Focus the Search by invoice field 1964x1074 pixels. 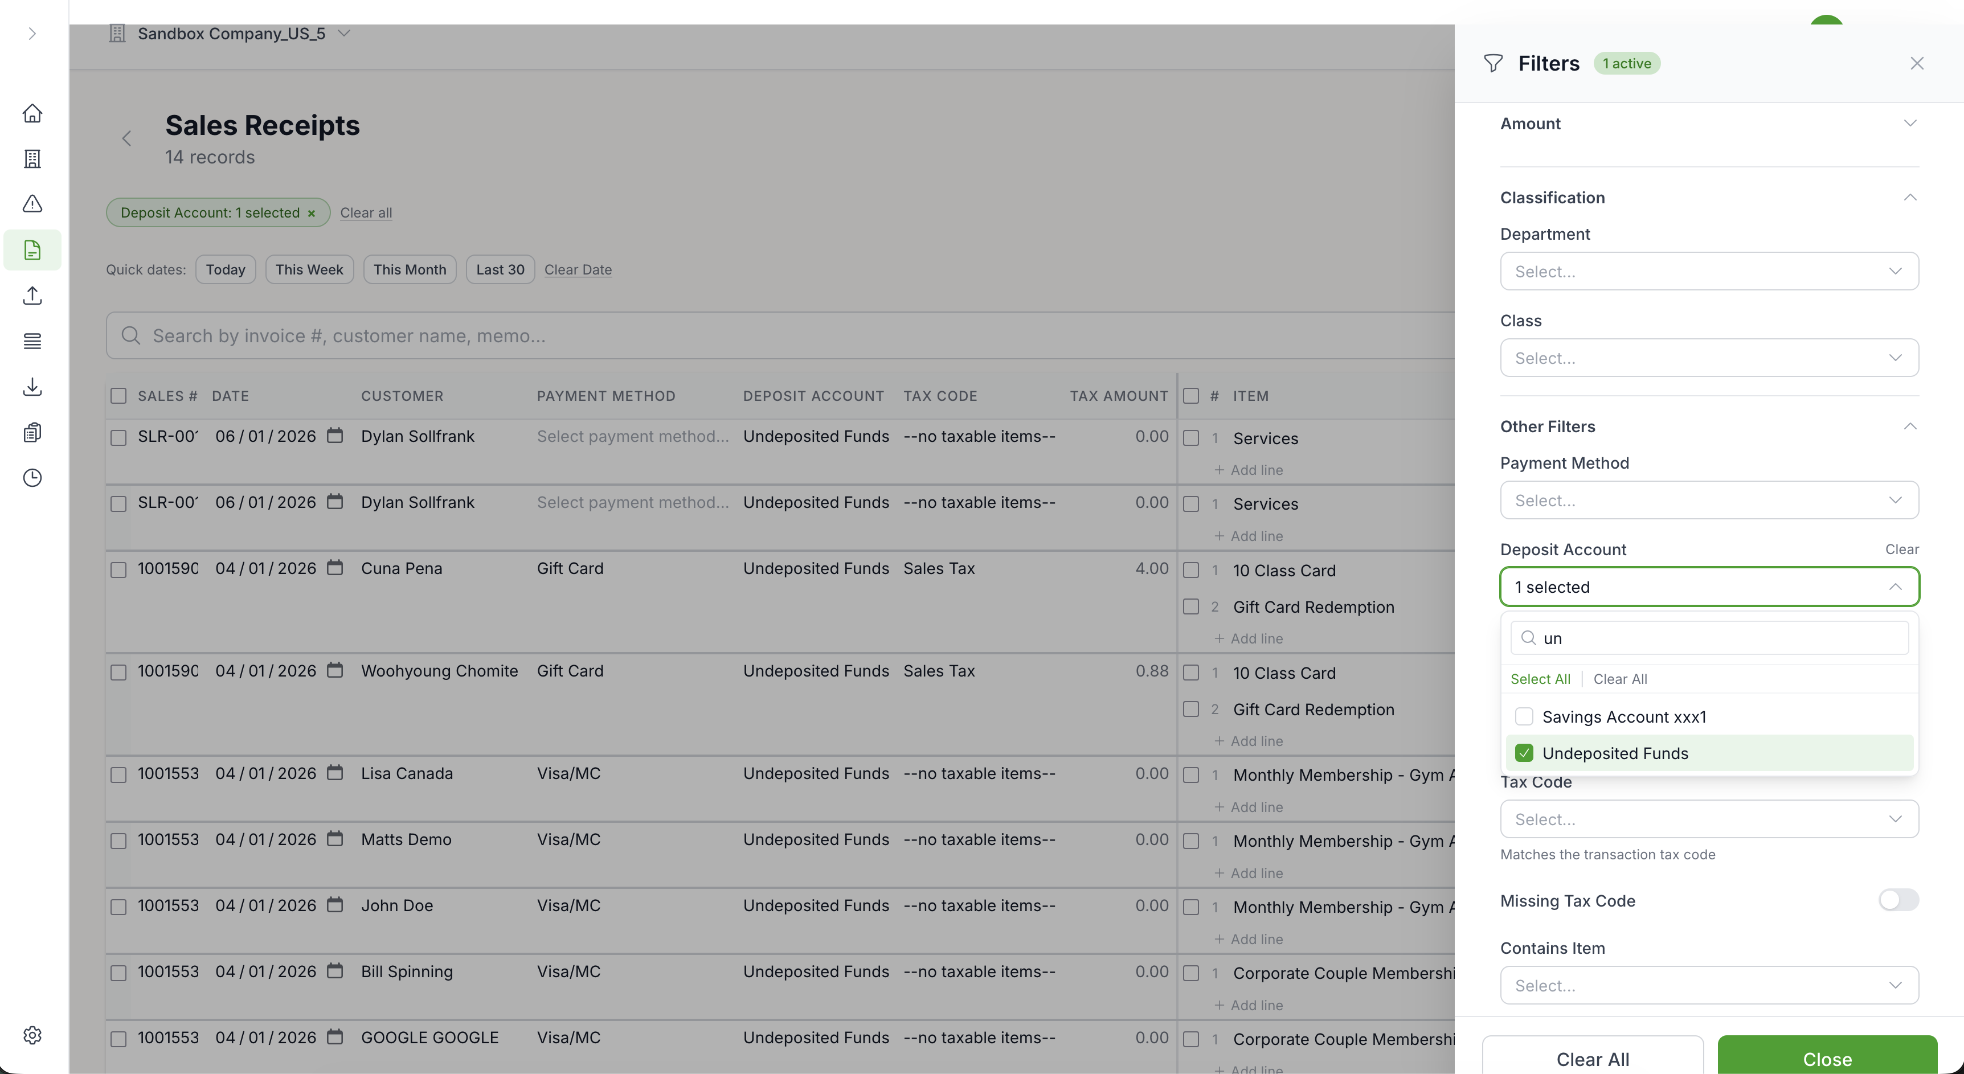(x=780, y=335)
